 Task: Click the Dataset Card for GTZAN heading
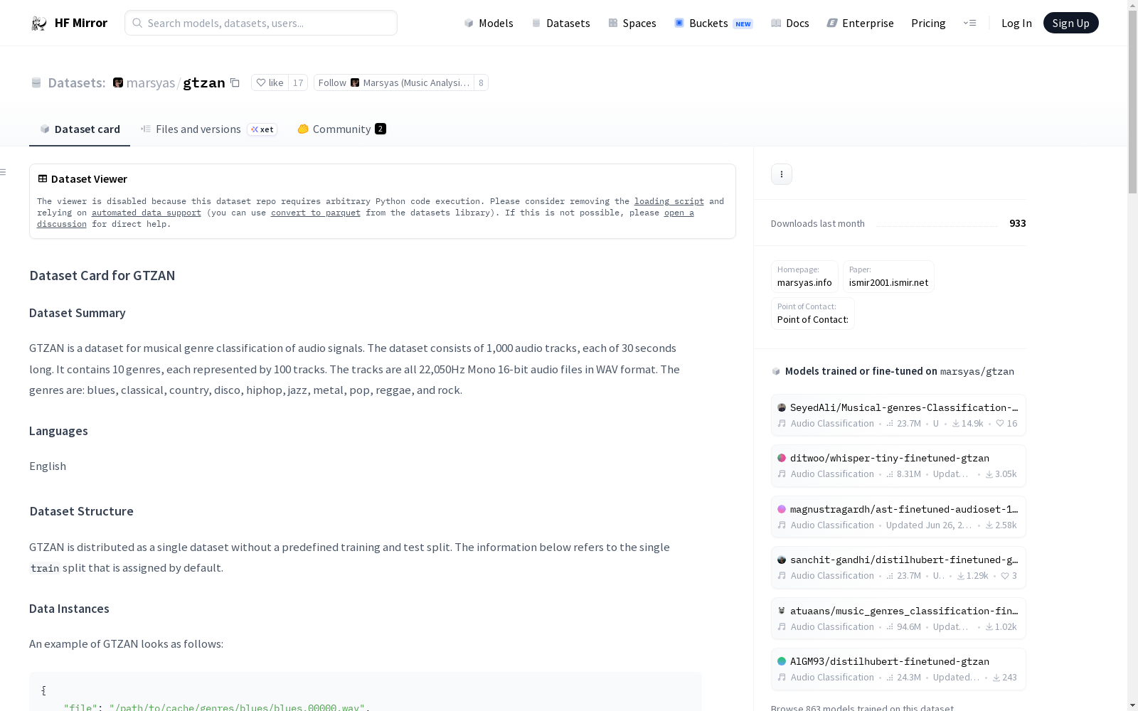102,275
